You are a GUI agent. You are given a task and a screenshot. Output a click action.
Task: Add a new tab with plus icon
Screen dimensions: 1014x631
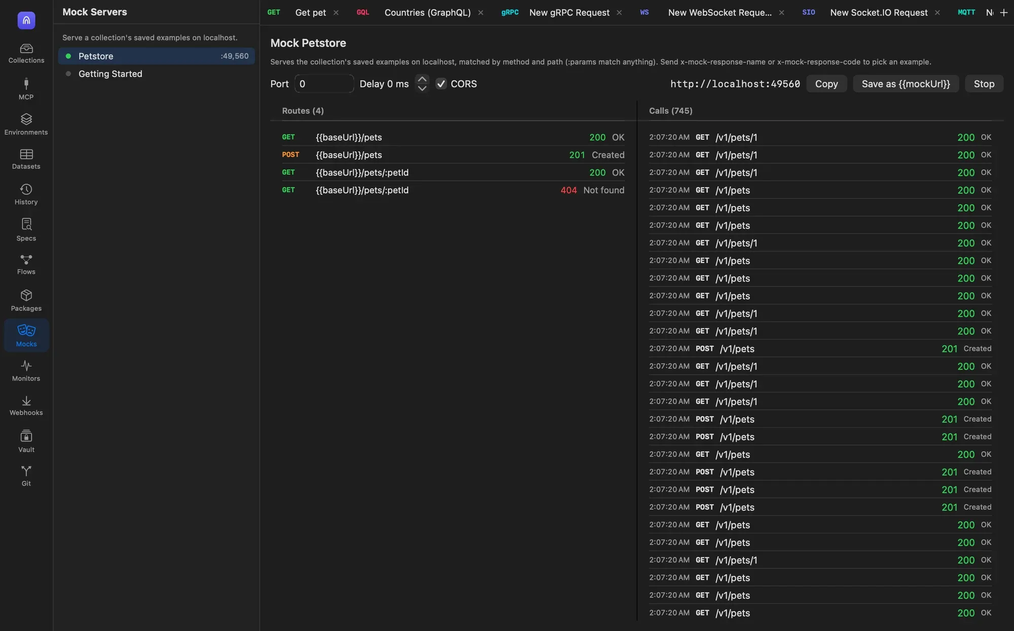pyautogui.click(x=1003, y=13)
